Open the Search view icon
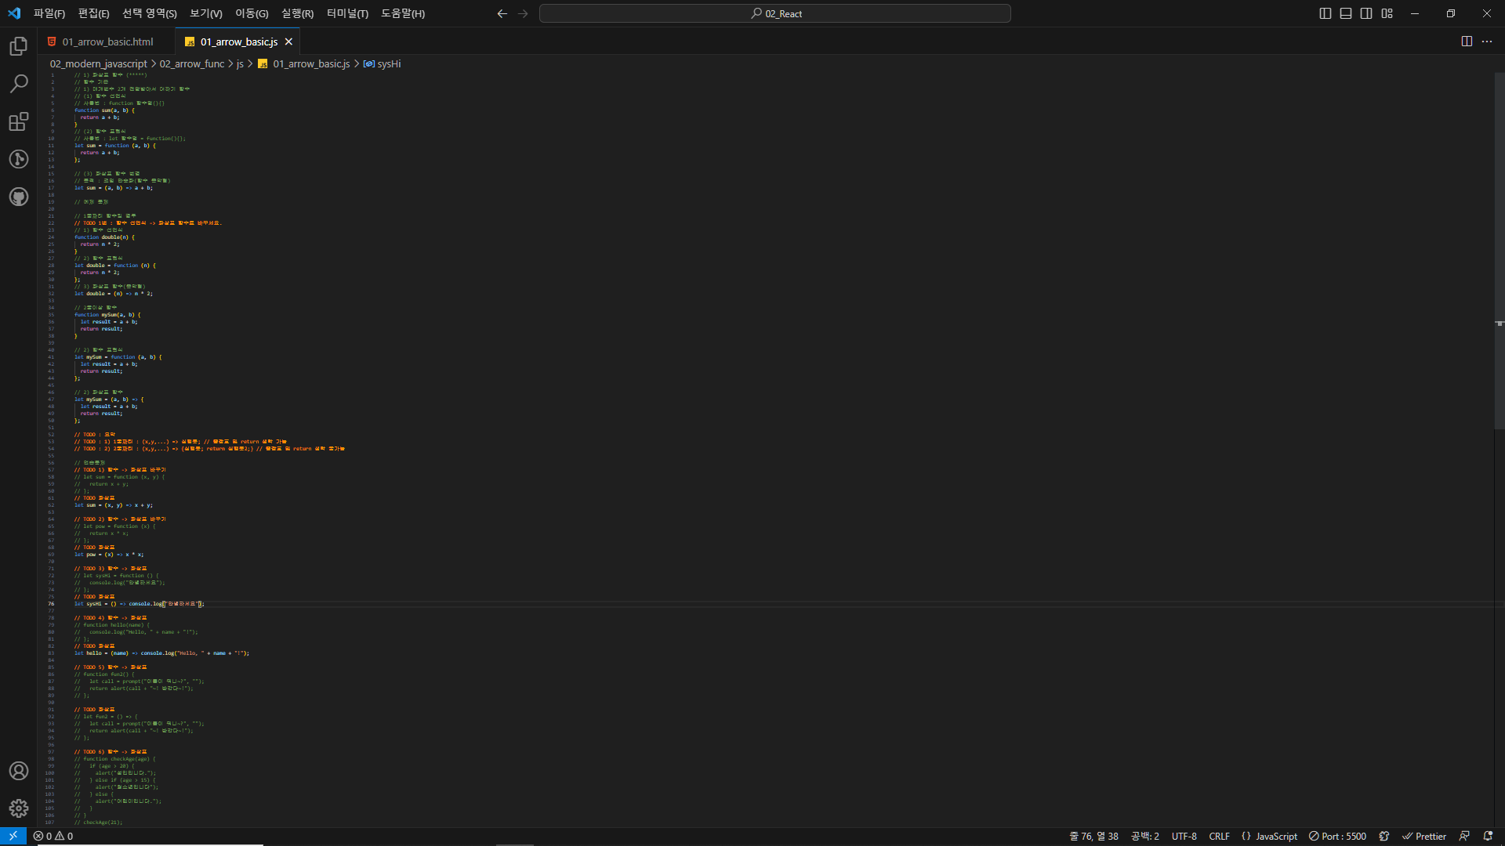 pyautogui.click(x=19, y=84)
